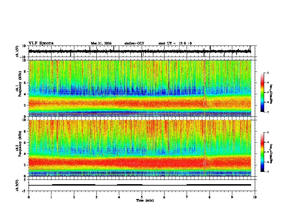Click the "6" tick on the Time axis
This screenshot has width=287, height=221.
[x=165, y=197]
